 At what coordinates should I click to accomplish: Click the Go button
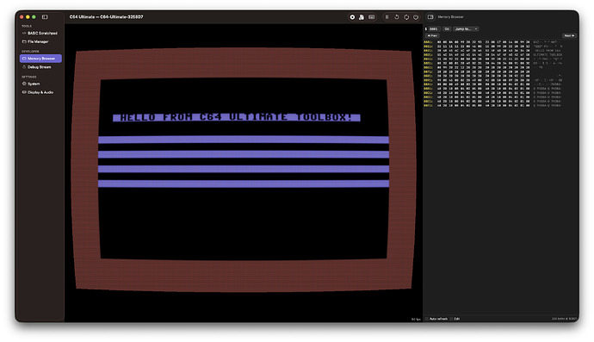click(447, 28)
